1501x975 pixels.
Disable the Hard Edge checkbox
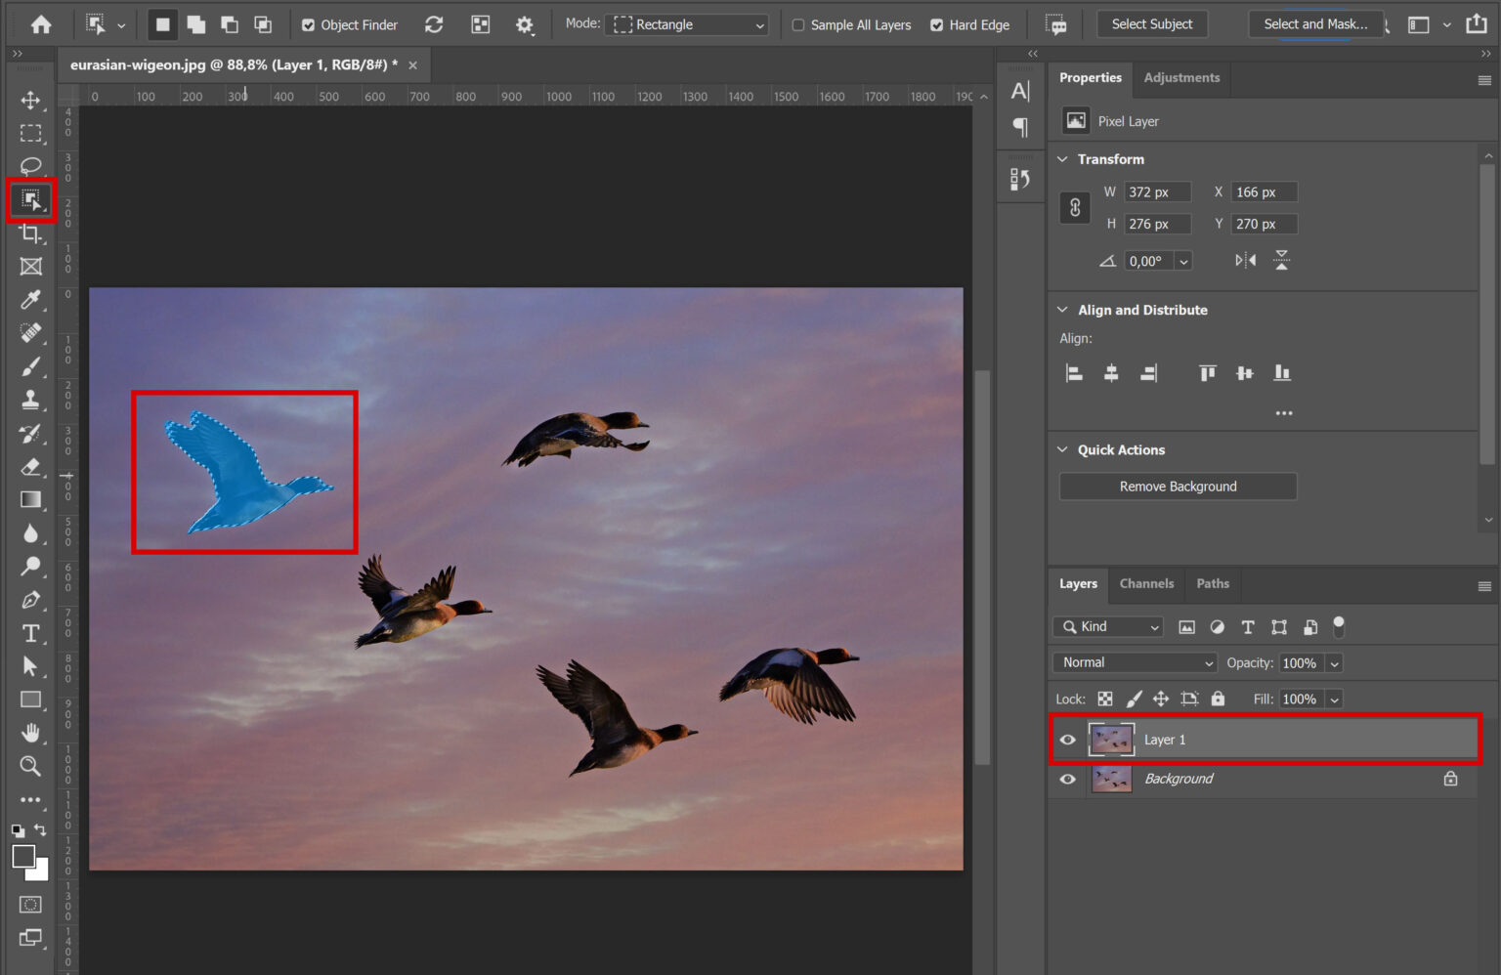coord(936,24)
